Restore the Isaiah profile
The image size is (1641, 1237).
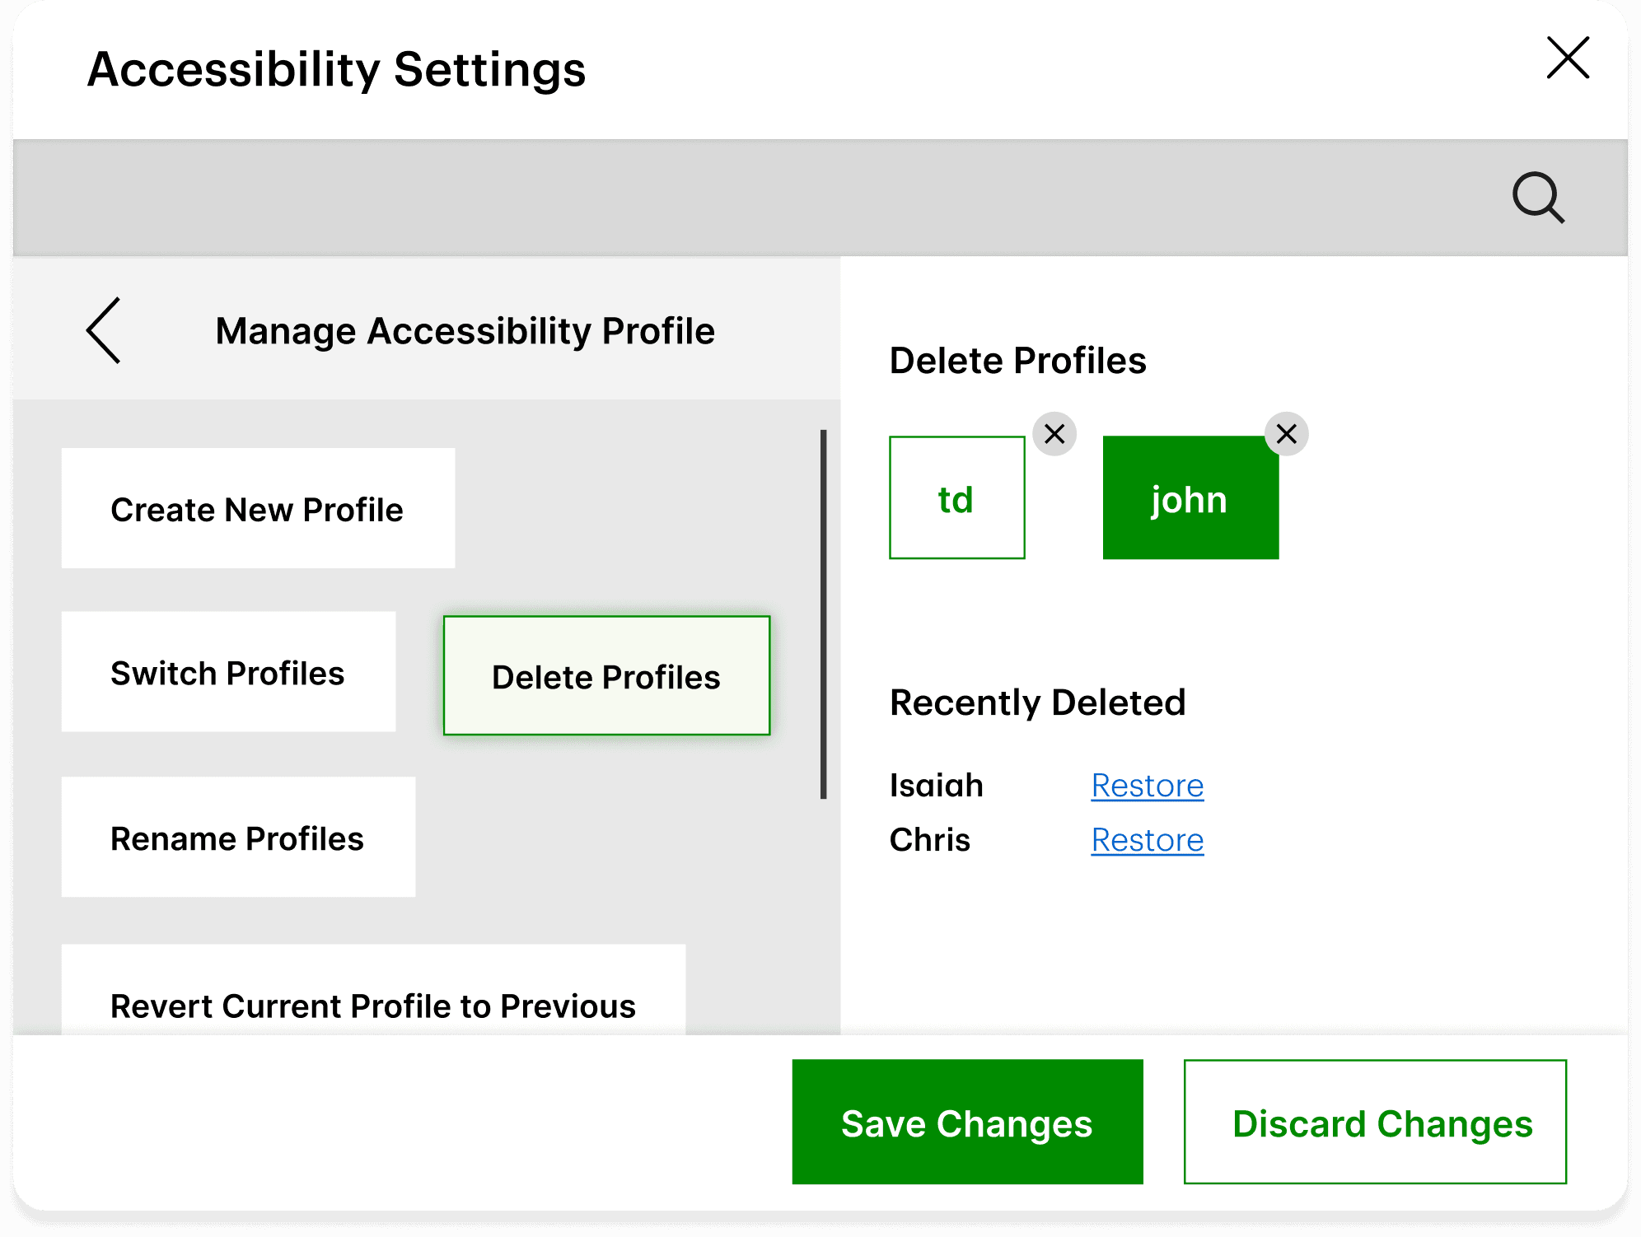(x=1148, y=786)
